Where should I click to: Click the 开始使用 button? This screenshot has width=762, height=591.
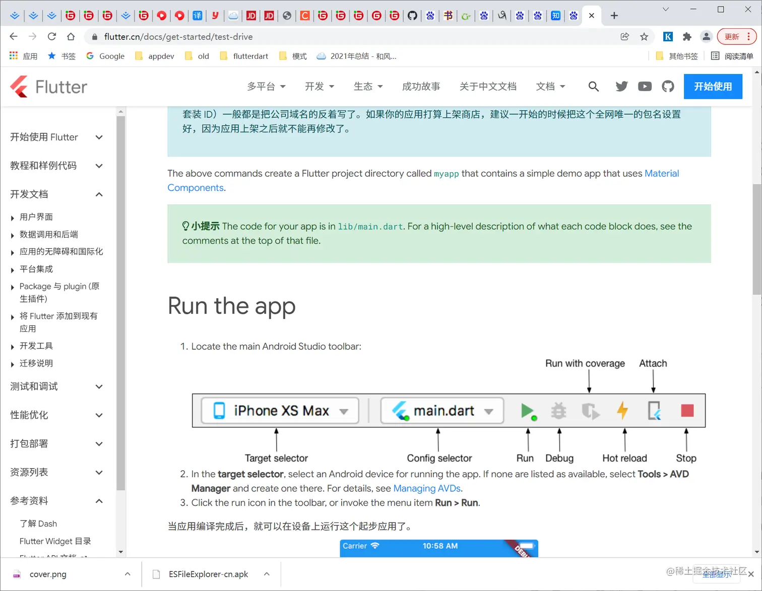click(713, 87)
